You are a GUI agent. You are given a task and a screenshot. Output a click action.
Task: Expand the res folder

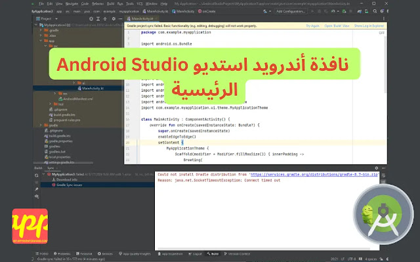click(x=55, y=93)
